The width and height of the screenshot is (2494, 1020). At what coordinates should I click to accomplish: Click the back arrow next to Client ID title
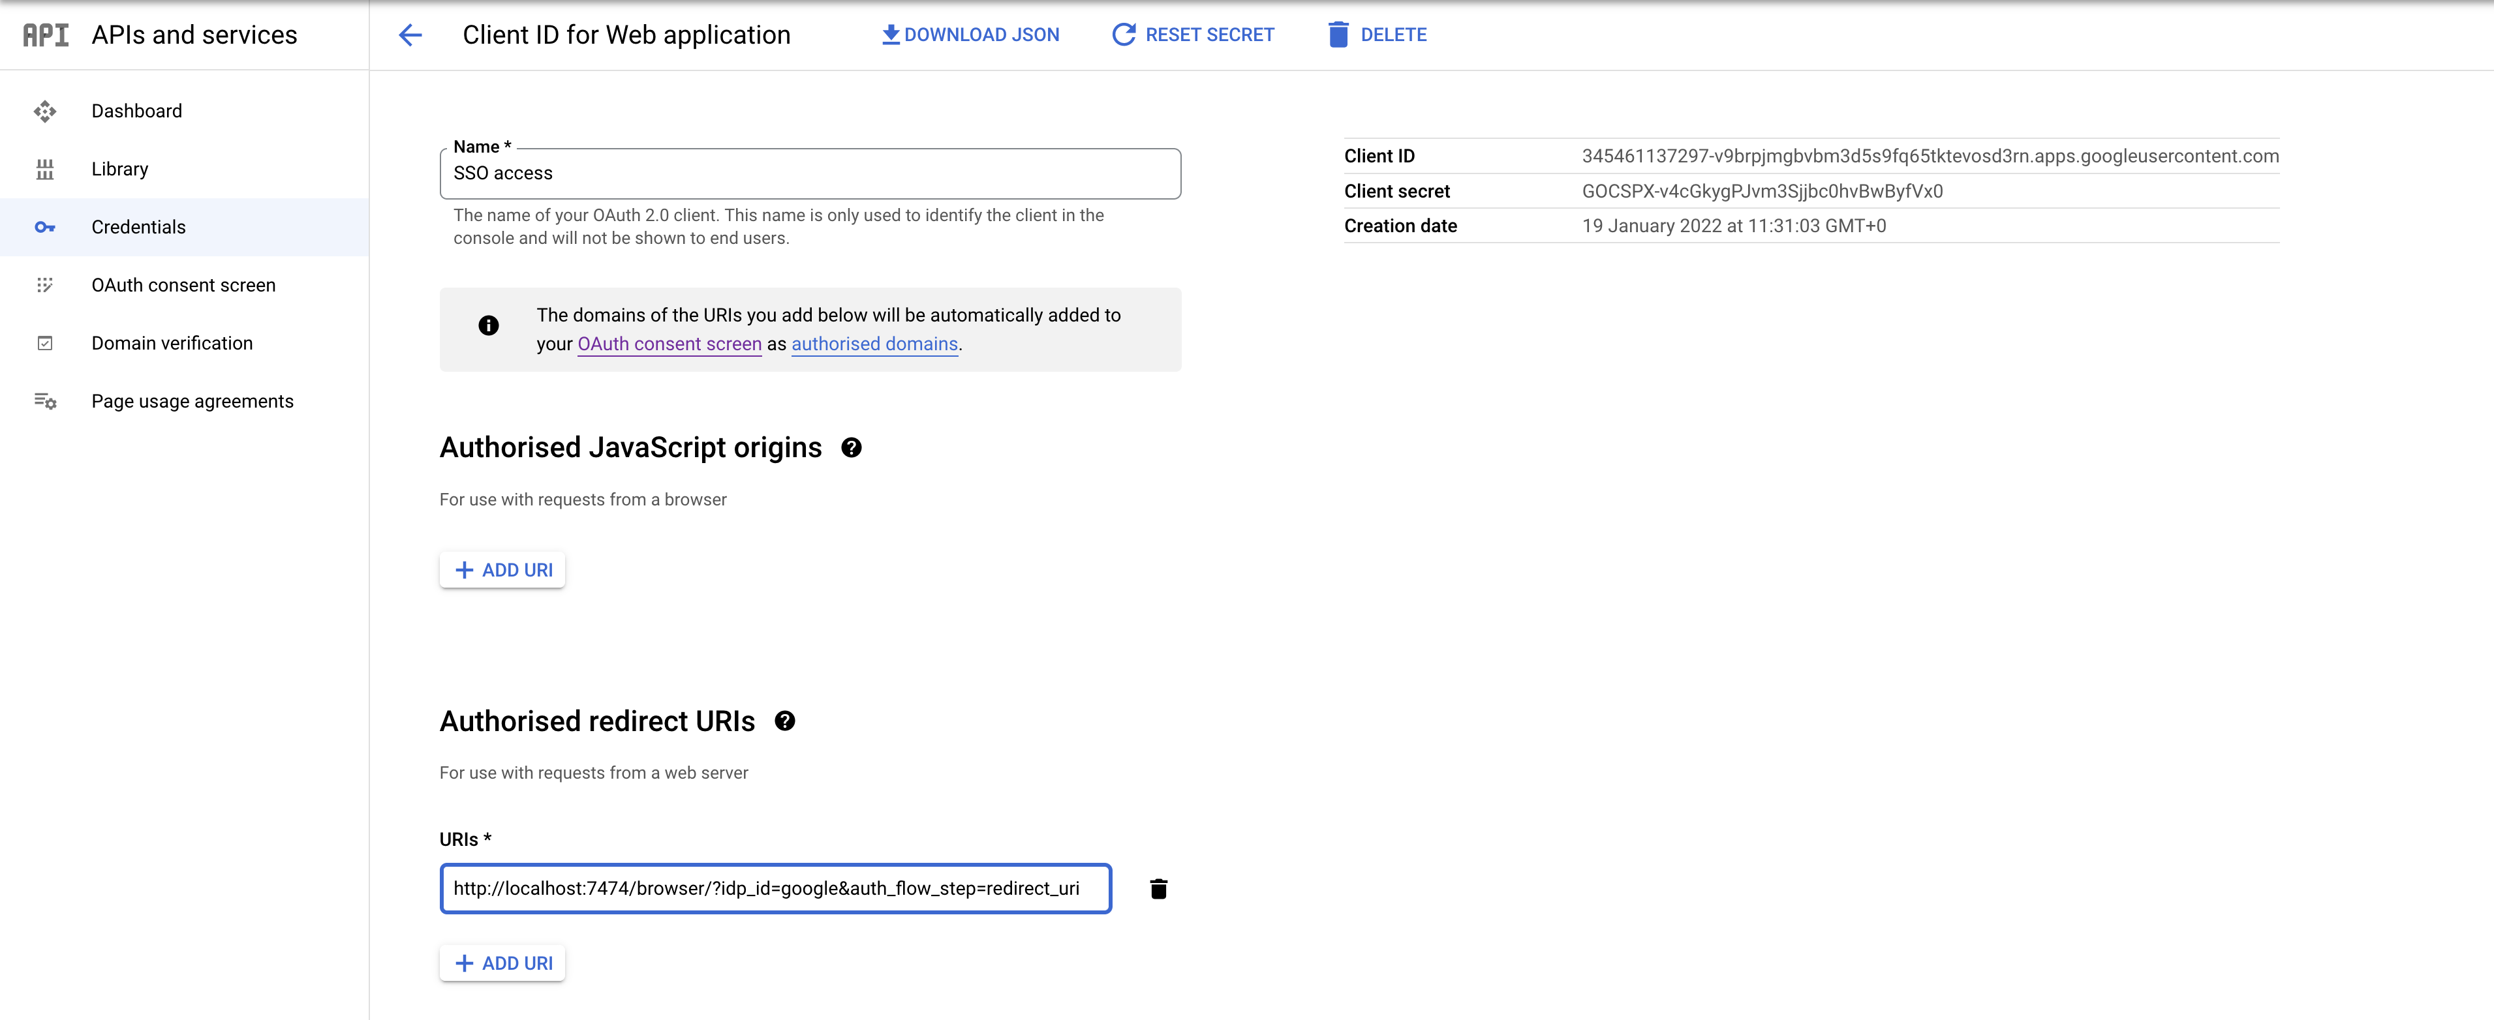point(410,35)
